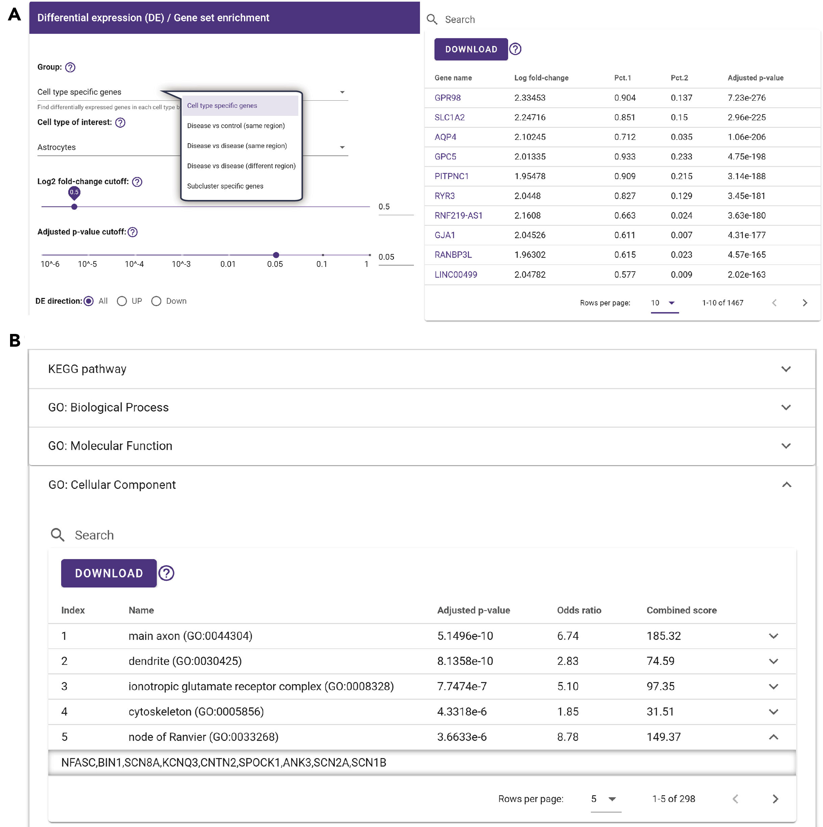This screenshot has width=823, height=827.
Task: Go to next page of enrichment results
Action: click(x=775, y=799)
